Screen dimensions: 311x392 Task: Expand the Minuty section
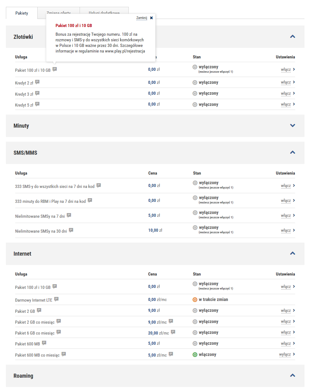pyautogui.click(x=292, y=125)
